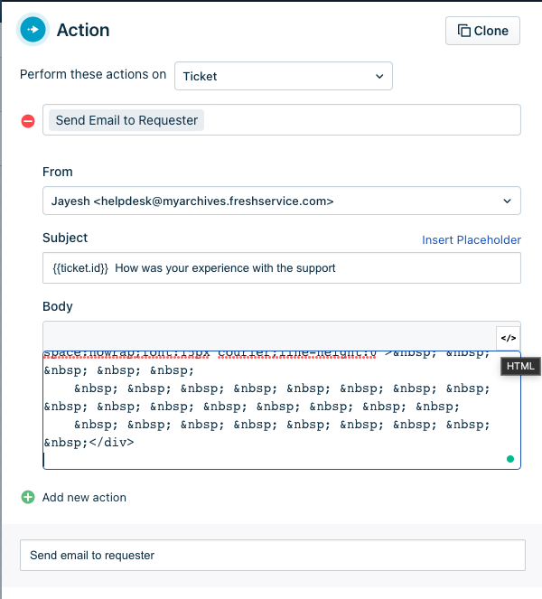Click the Body field label
The width and height of the screenshot is (542, 599).
point(58,306)
